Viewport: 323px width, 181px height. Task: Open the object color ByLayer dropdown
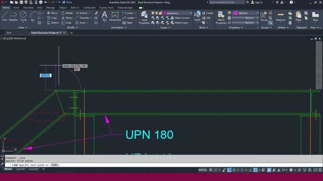[x=257, y=13]
